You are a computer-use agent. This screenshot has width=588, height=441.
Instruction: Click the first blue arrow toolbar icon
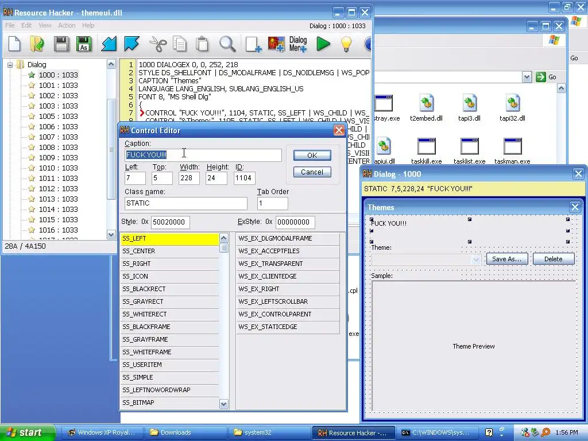click(109, 44)
